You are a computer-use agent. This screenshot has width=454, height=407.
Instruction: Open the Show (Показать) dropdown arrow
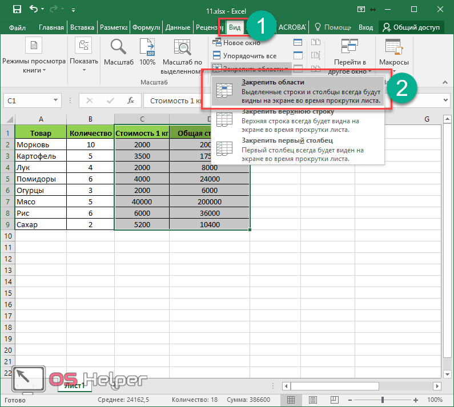click(84, 70)
